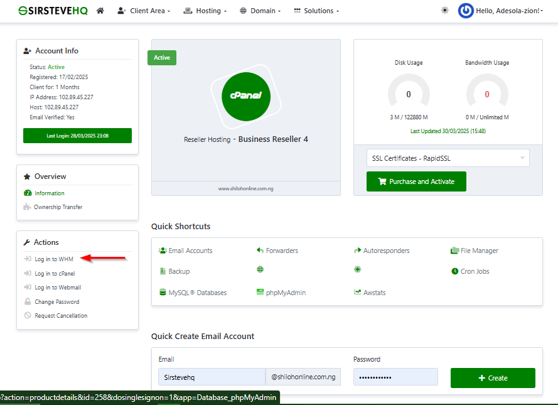Click the SirsteveHQ logo

click(x=53, y=11)
